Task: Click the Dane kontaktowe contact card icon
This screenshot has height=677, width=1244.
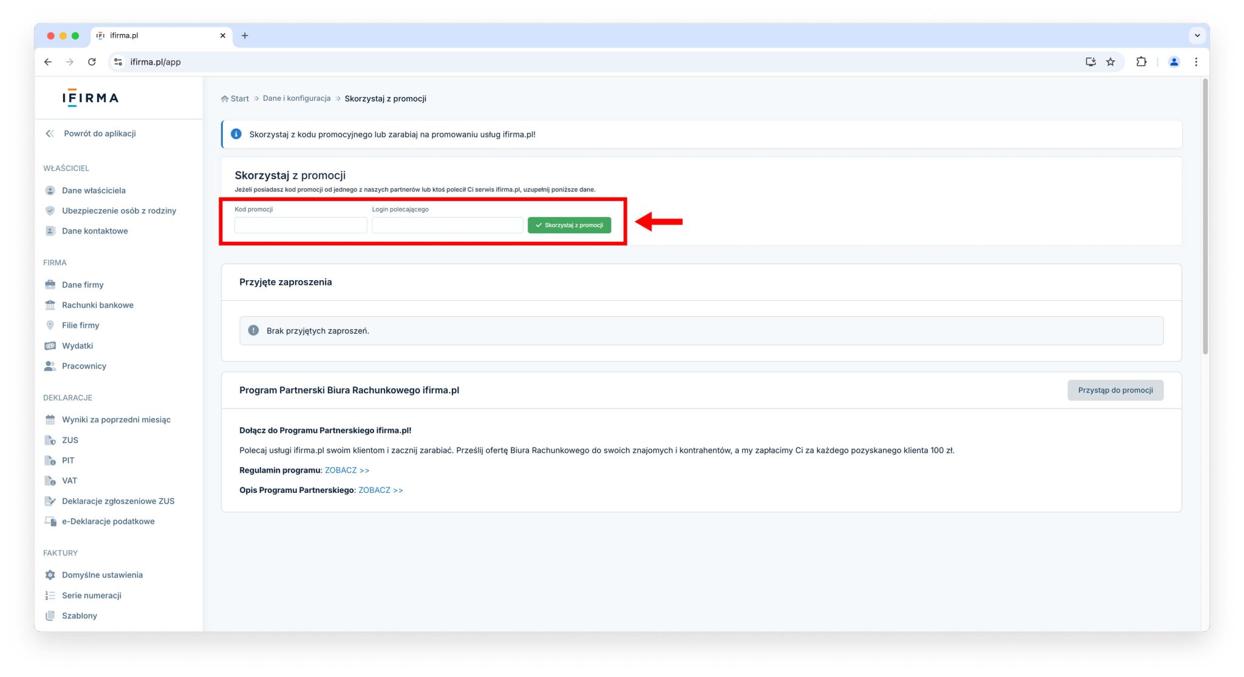Action: click(x=50, y=231)
